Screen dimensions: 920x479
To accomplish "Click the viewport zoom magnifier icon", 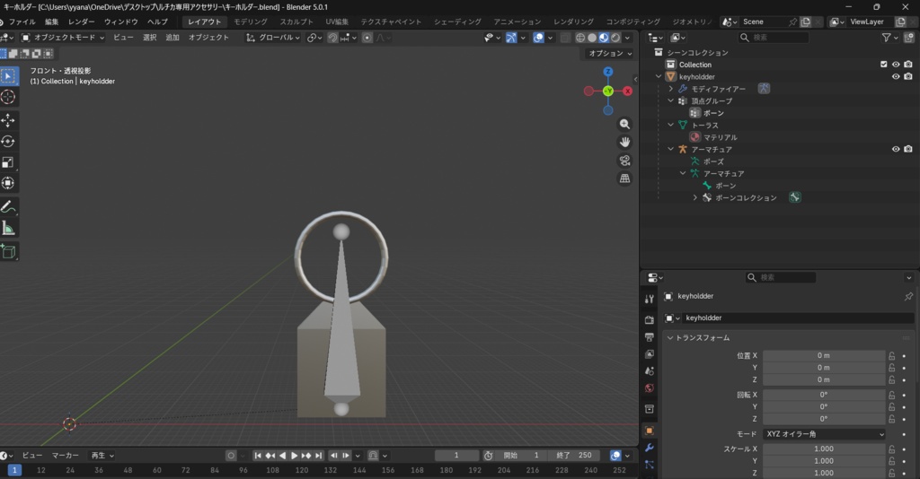I will (x=625, y=124).
